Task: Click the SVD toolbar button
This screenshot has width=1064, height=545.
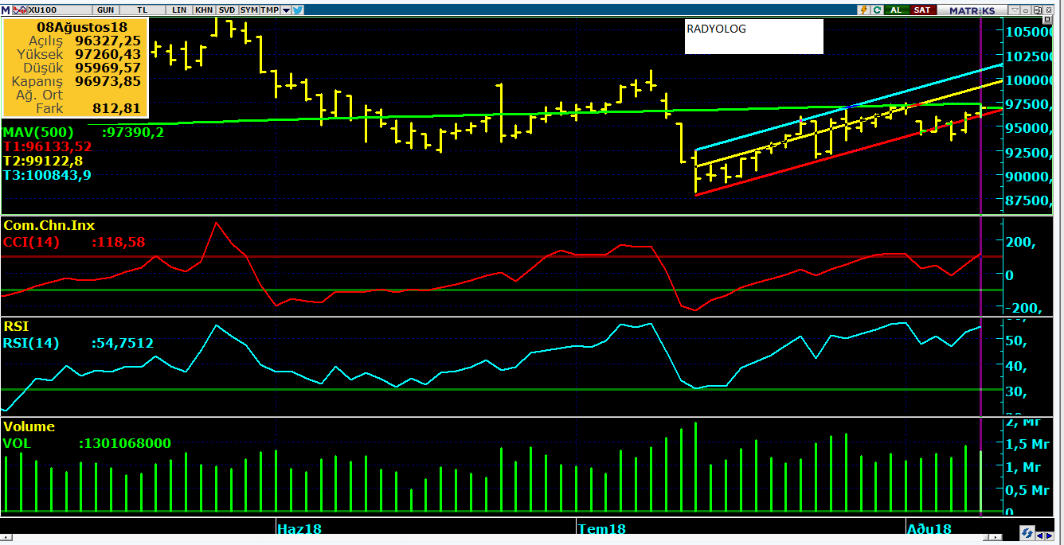Action: 227,10
